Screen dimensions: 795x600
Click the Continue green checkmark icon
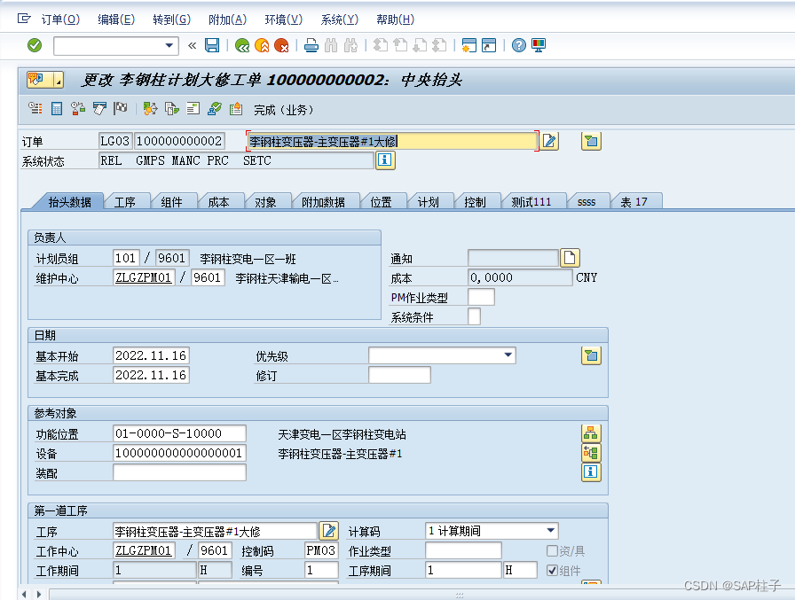(x=34, y=45)
